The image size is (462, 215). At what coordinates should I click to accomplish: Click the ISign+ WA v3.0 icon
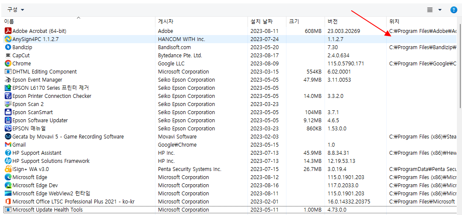coord(8,169)
